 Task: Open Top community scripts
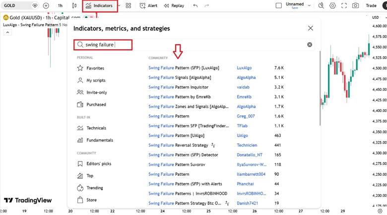[x=85, y=176]
